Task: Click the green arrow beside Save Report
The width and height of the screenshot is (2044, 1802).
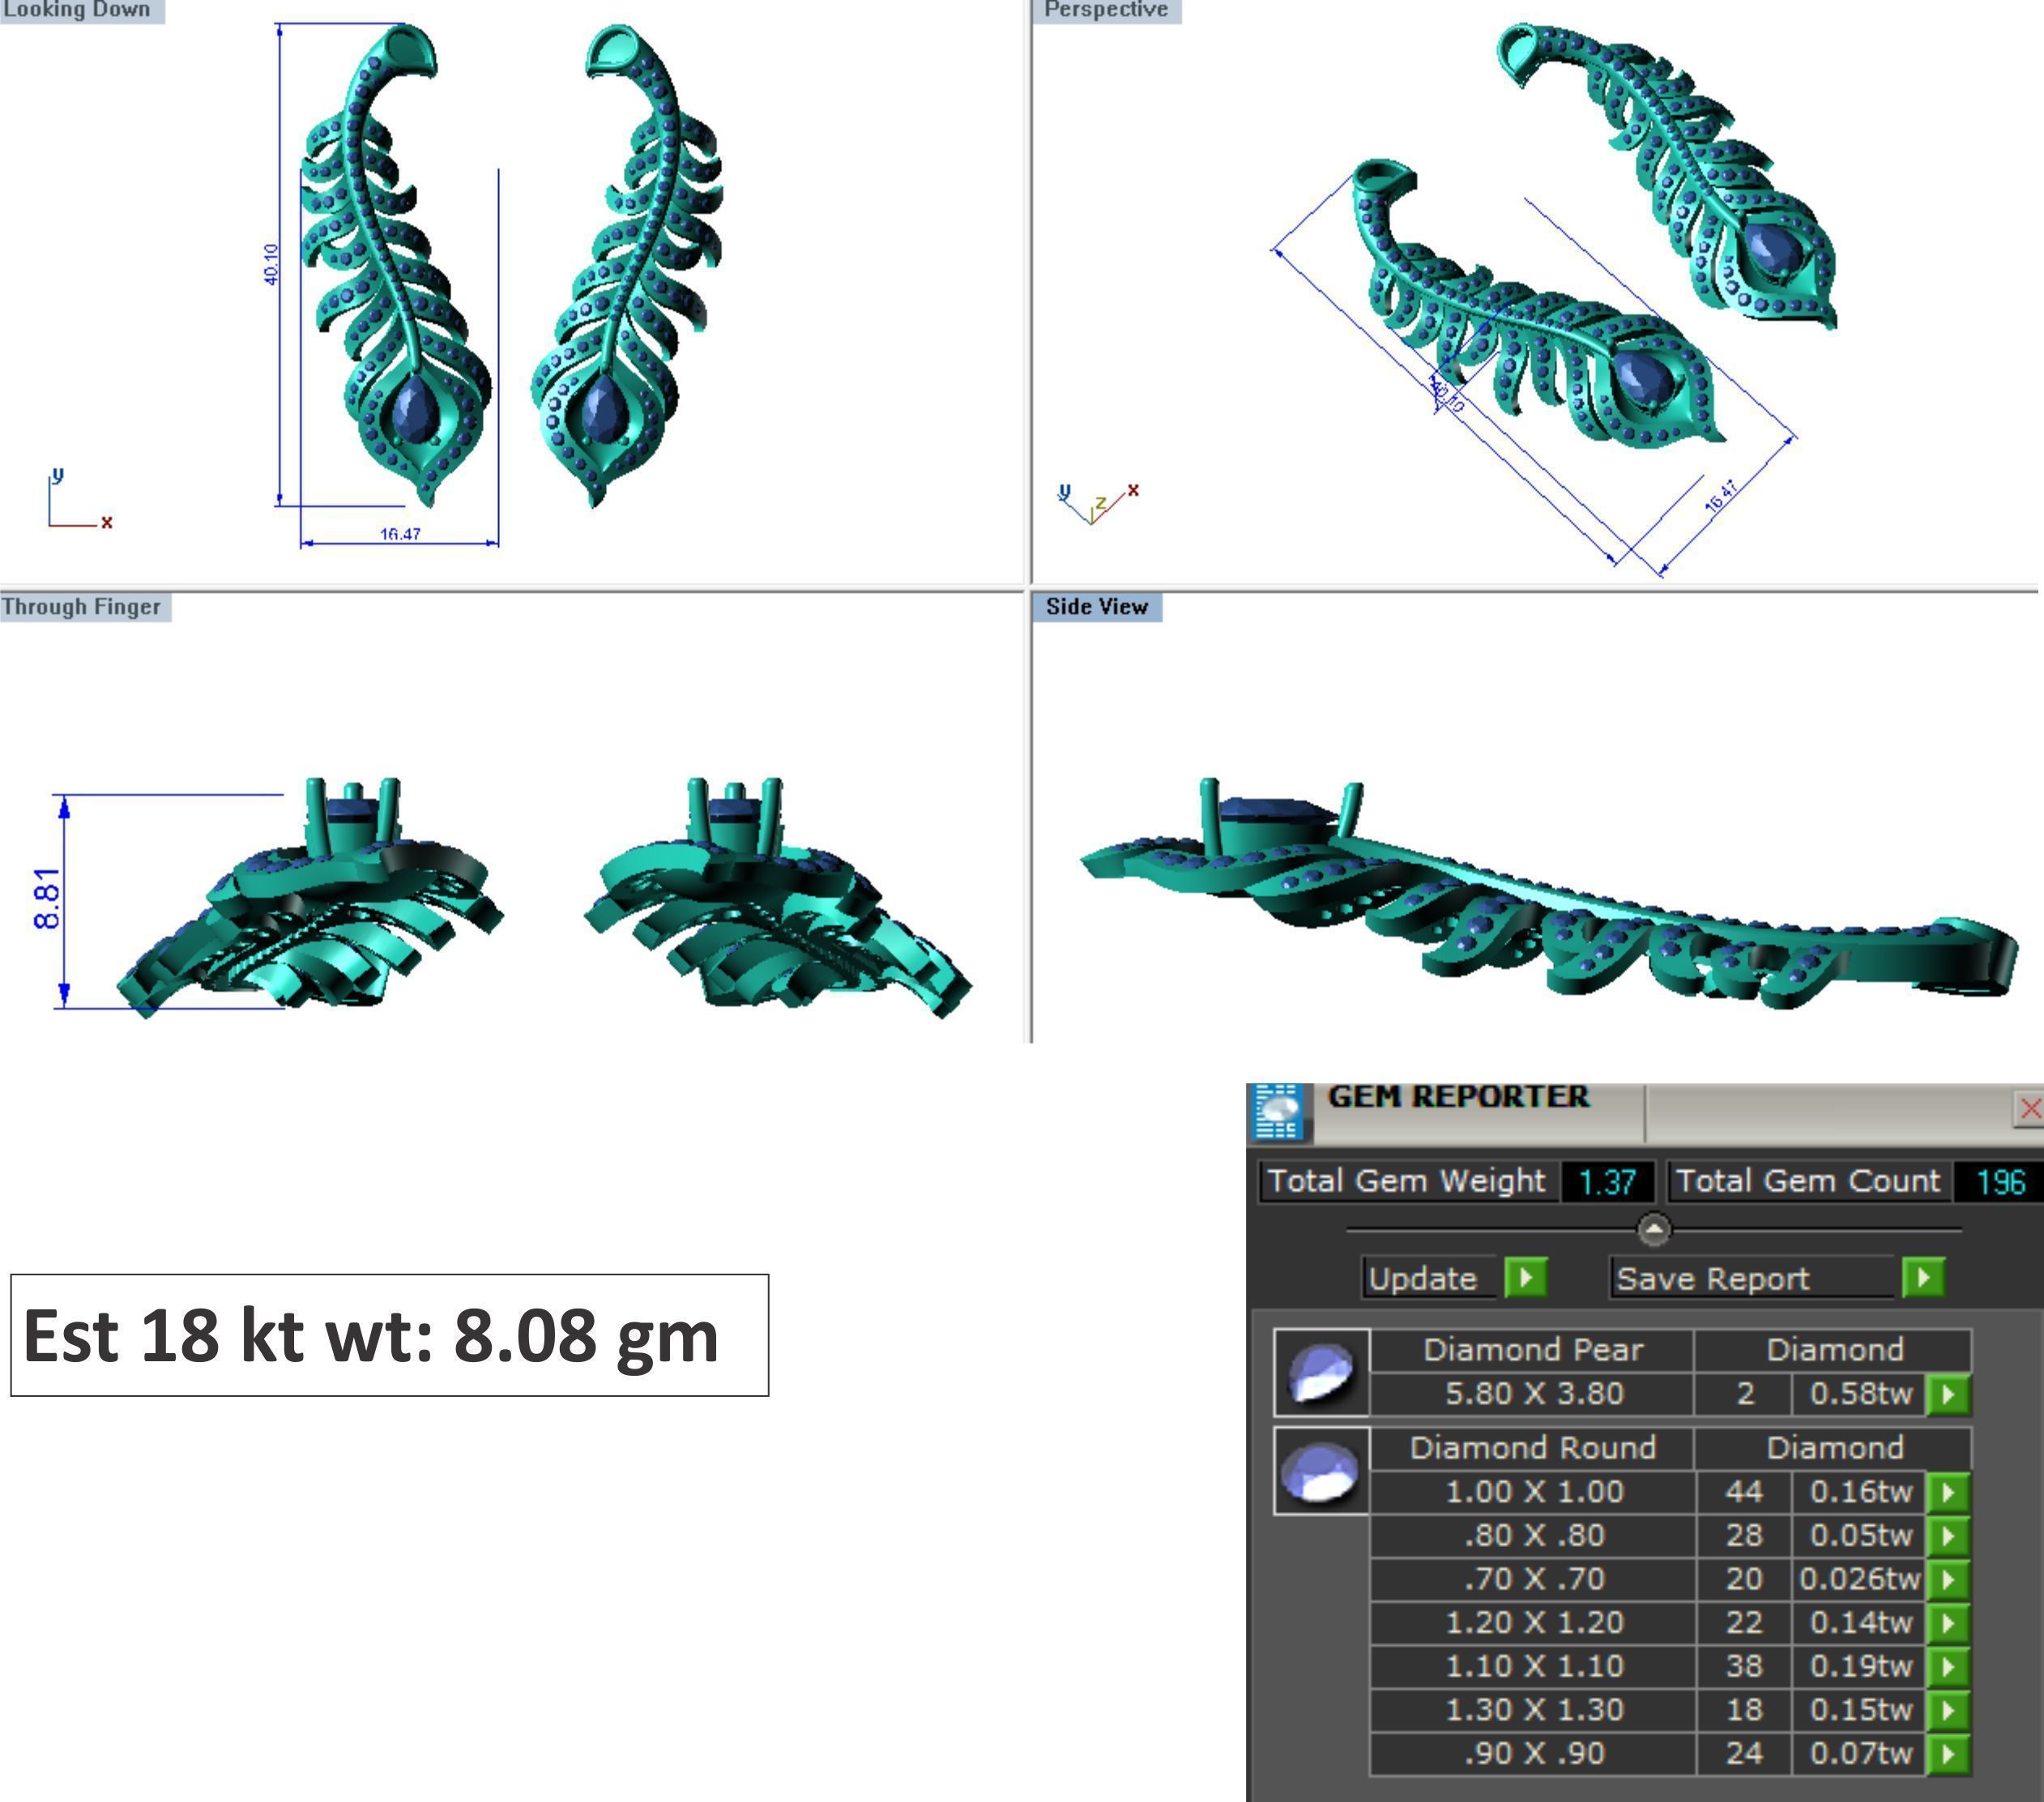Action: (x=1924, y=1277)
